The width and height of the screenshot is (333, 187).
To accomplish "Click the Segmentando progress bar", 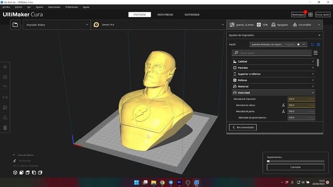I will [296, 162].
